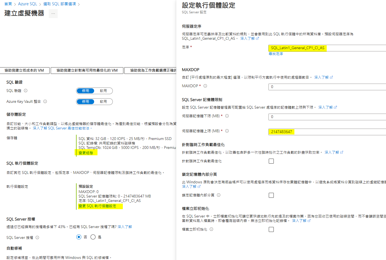Open the ellipsis menu beside 建立虛擬機器
Image resolution: width=386 pixels, height=260 pixels.
53,14
